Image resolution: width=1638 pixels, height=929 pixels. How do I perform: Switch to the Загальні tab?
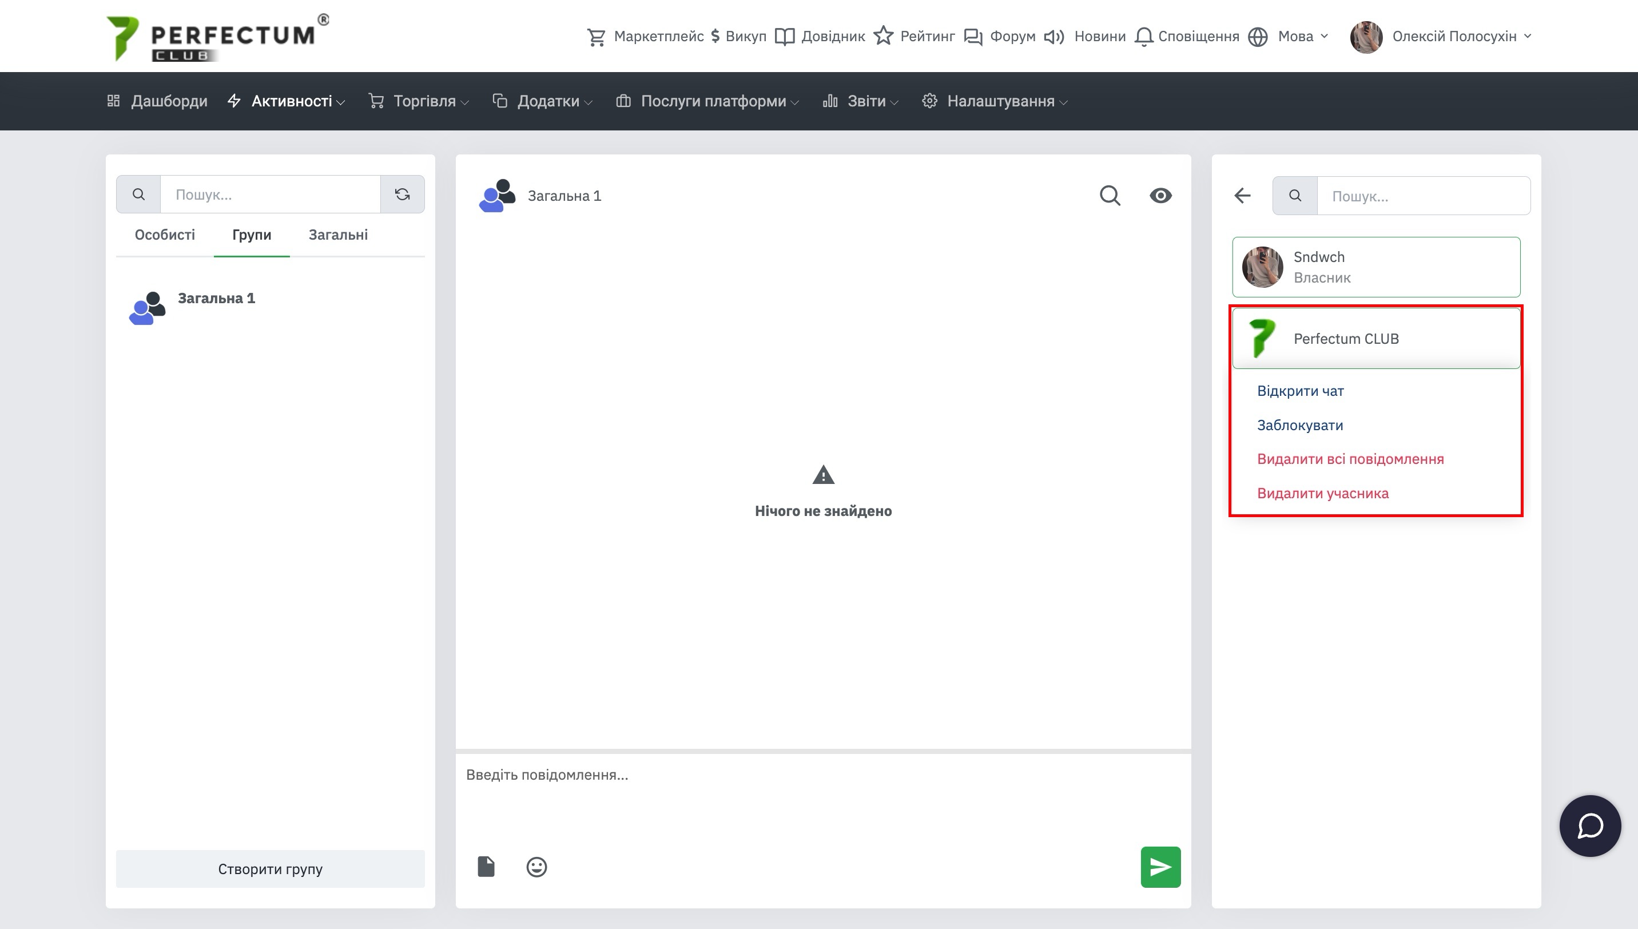(x=338, y=235)
